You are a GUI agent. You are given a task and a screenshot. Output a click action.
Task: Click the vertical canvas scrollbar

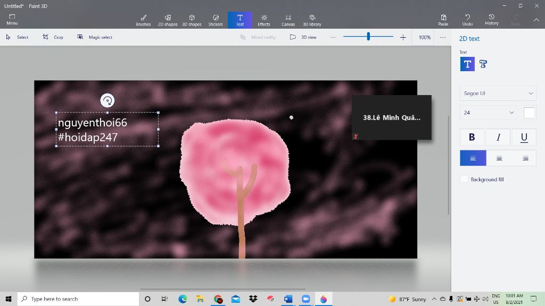coord(448,165)
